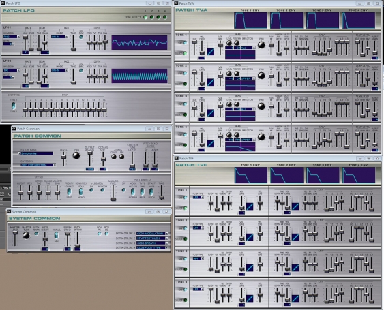
Task: Click the Patch TVA window title icon
Action: (x=177, y=3)
